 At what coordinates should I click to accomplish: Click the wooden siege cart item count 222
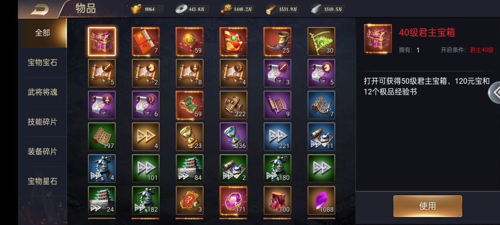click(x=233, y=105)
